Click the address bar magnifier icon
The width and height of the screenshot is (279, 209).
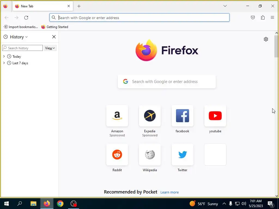click(x=54, y=17)
